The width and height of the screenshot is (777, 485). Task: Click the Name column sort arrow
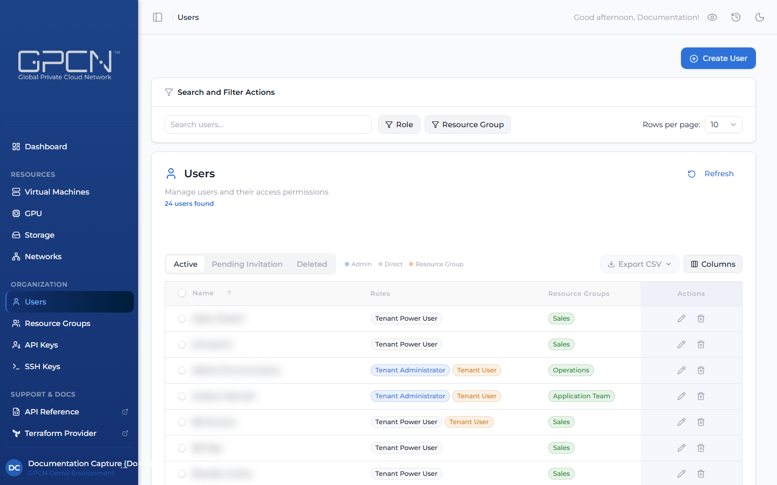[229, 293]
